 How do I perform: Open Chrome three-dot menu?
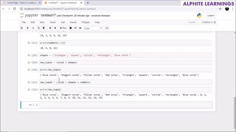[x=233, y=9]
